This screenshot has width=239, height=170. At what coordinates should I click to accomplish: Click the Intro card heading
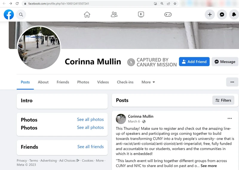(27, 100)
